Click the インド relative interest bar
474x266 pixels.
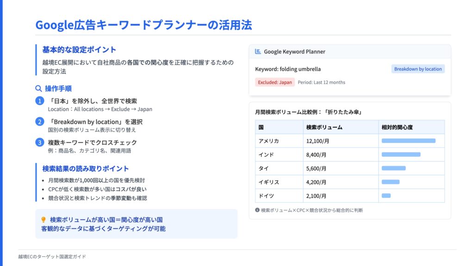point(401,155)
